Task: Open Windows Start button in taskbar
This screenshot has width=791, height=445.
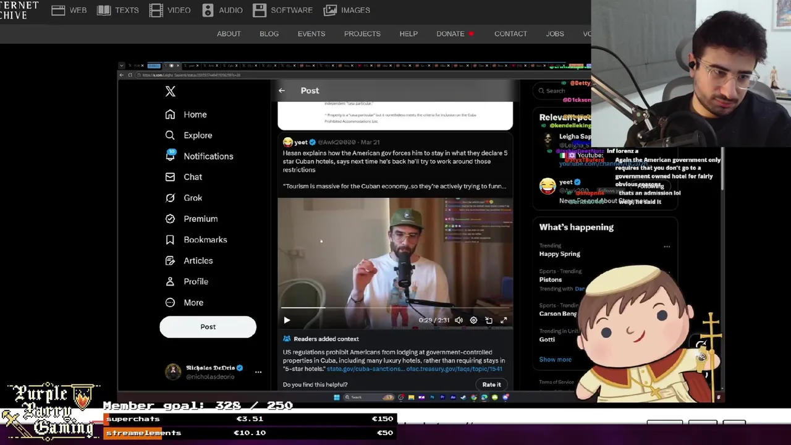Action: click(x=337, y=397)
